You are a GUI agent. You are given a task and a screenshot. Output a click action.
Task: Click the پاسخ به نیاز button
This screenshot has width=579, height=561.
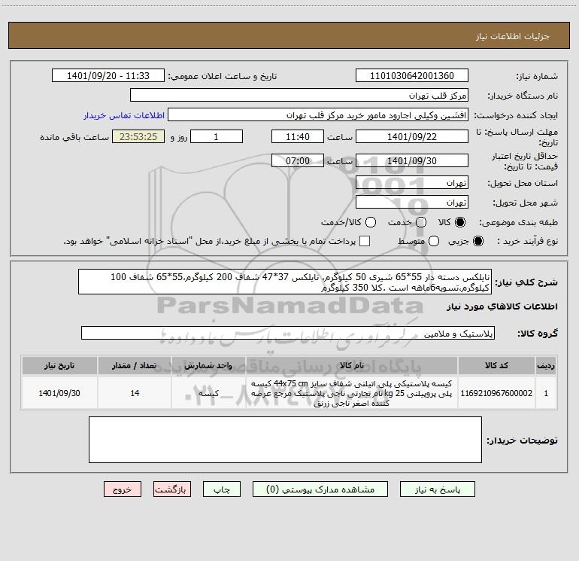[x=437, y=489]
